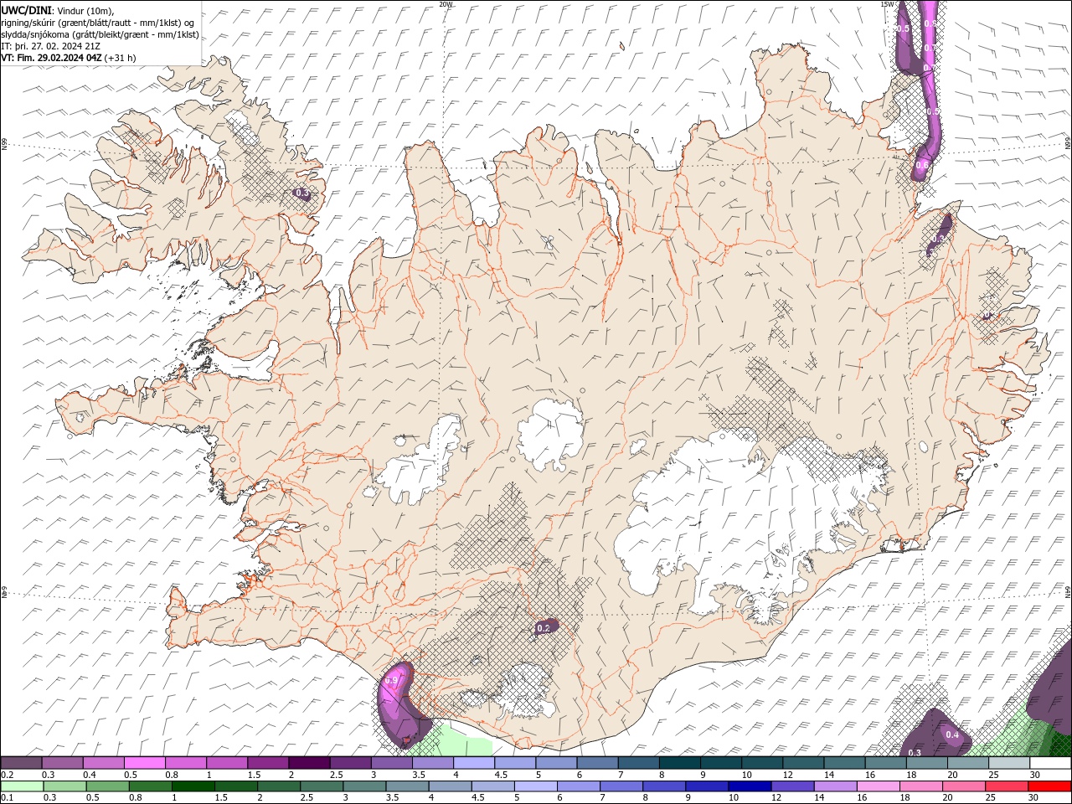Screen dimensions: 1072x804
Task: Select the 'rigning/skúrir' legend description line
Action: (x=97, y=23)
